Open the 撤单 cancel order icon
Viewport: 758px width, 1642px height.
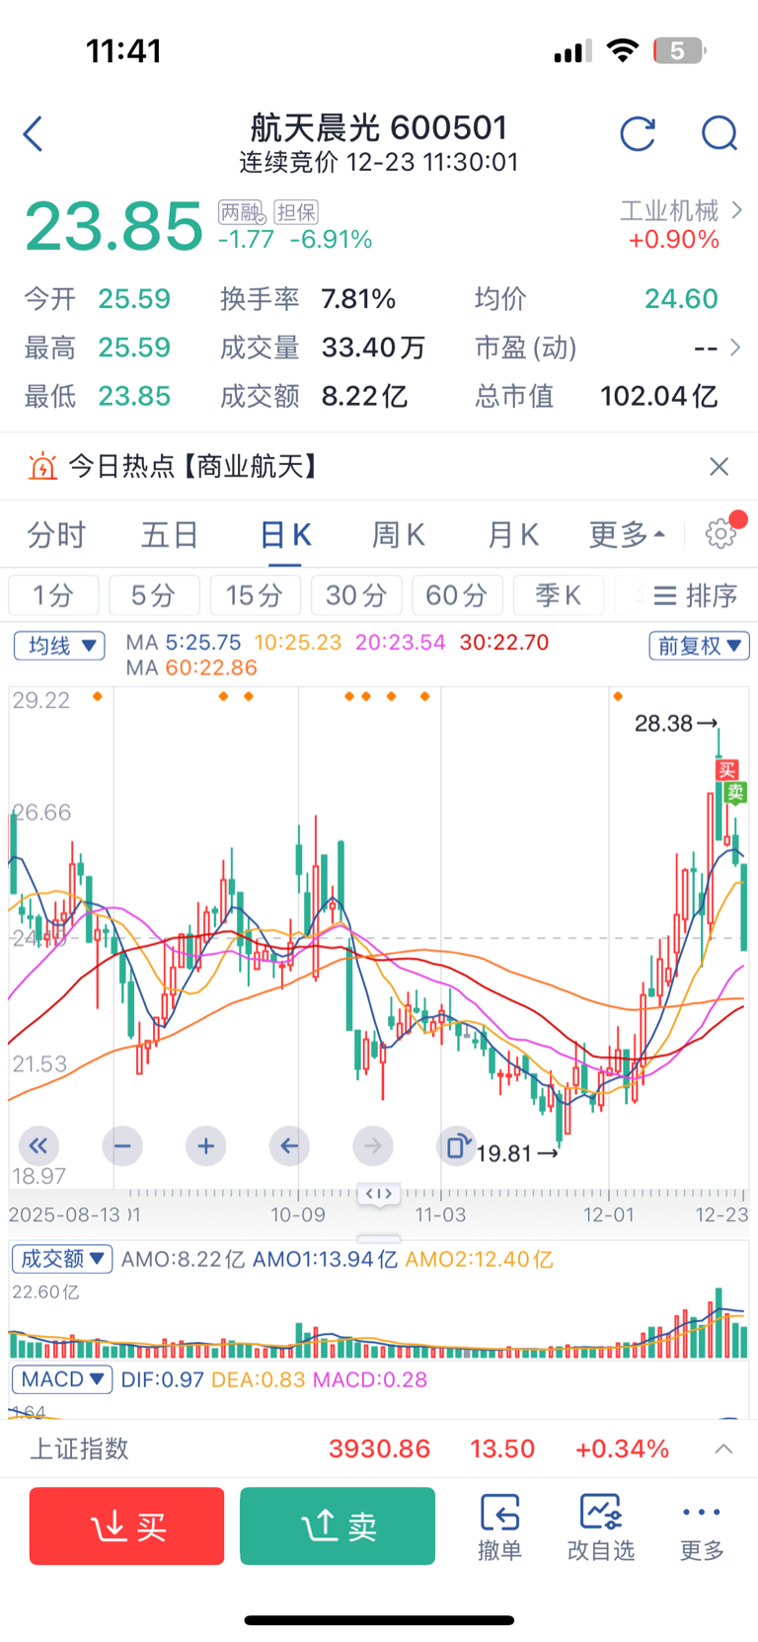[499, 1525]
